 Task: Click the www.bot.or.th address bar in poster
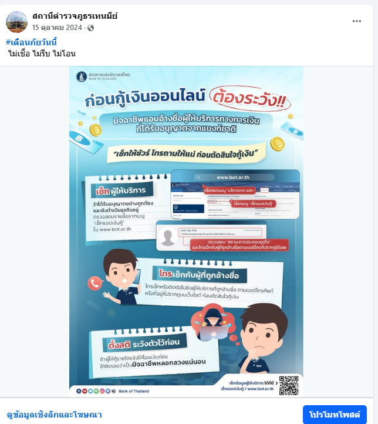234,178
